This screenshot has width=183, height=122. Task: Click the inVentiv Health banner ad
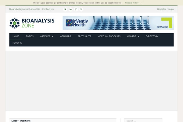click(118, 23)
